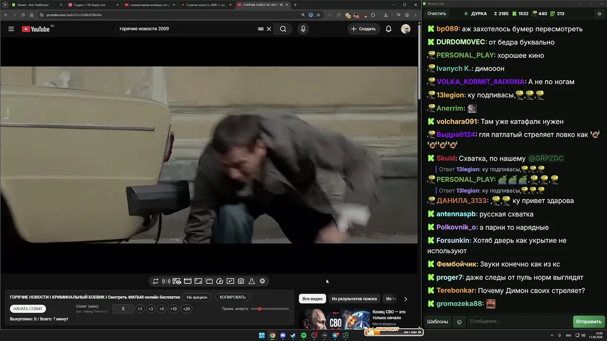Click the loop icon in player toolbar
Screen dimensions: 607x341
tap(156, 281)
